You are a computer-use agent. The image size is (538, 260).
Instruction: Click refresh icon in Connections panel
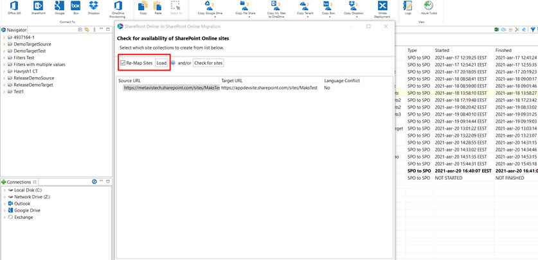pos(94,182)
